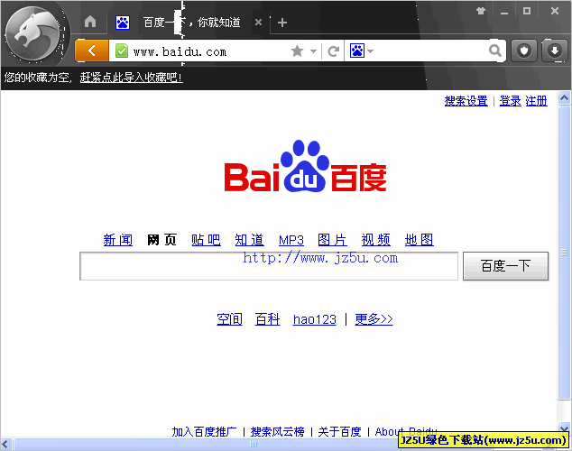Minimize the browser window
Viewport: 572px width, 451px height.
point(504,12)
